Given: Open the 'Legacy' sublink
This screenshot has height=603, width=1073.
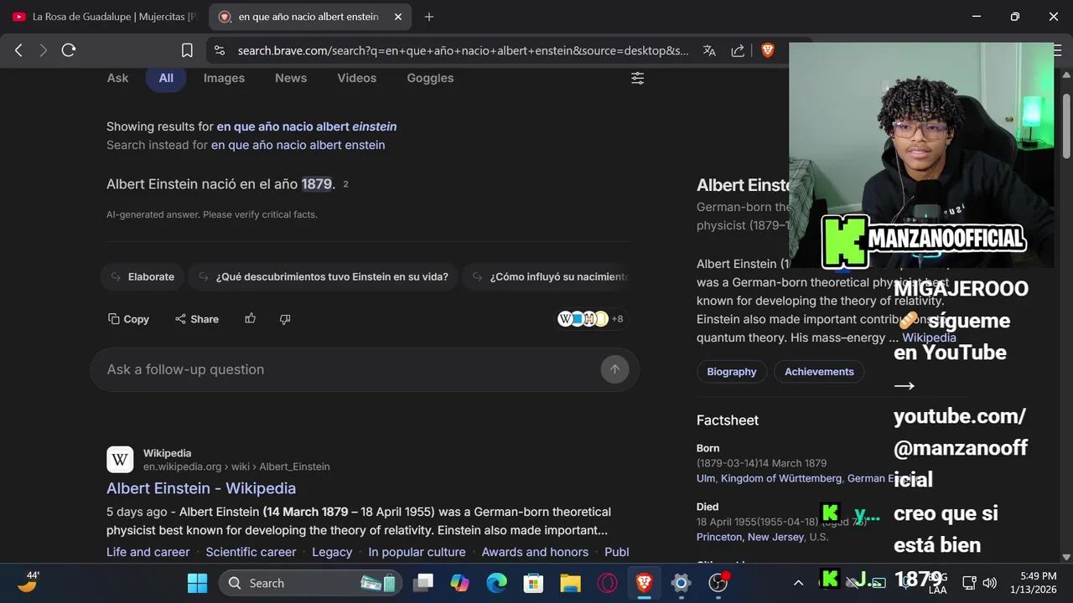Looking at the screenshot, I should point(332,552).
